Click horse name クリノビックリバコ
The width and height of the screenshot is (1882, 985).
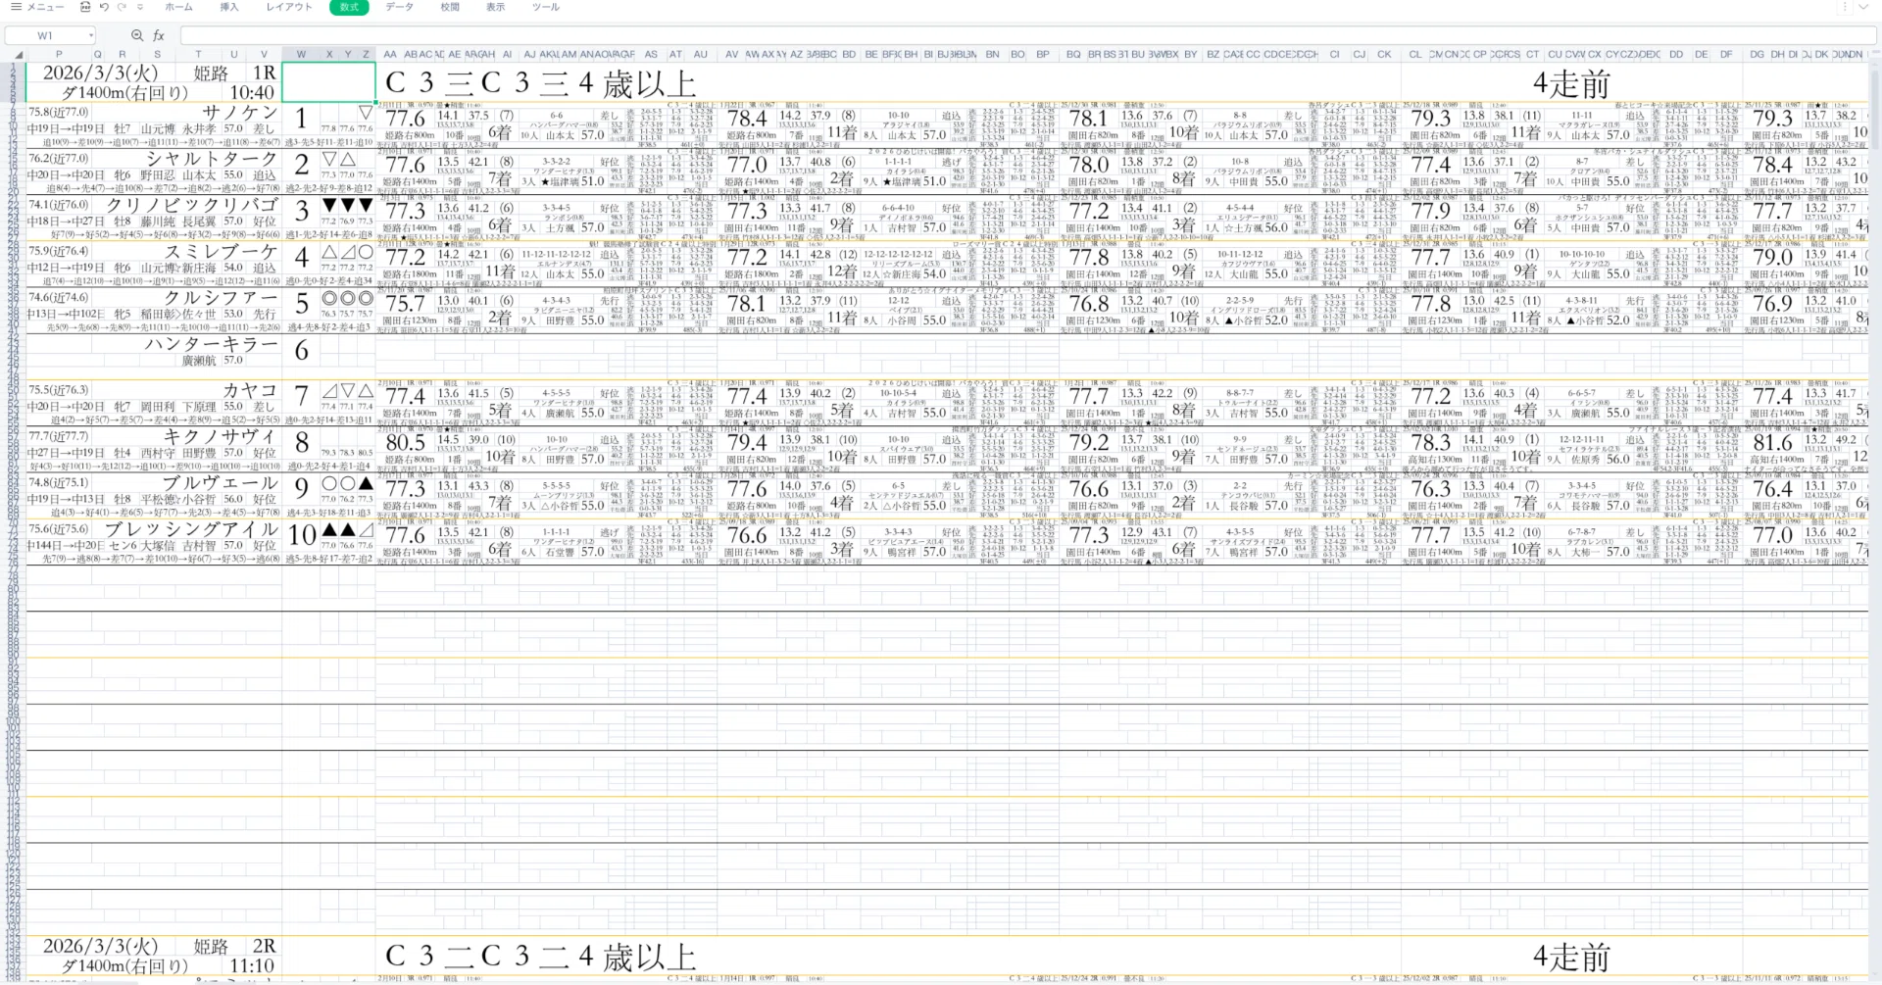point(192,205)
